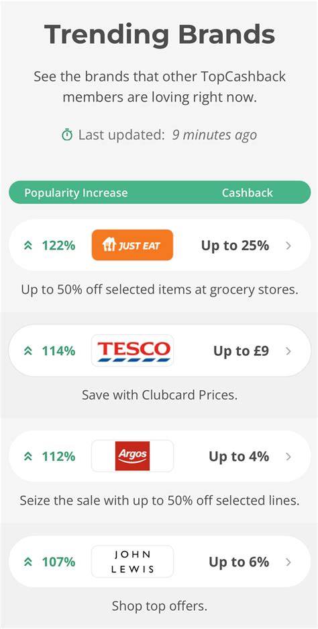Select the Argos logo

132,456
